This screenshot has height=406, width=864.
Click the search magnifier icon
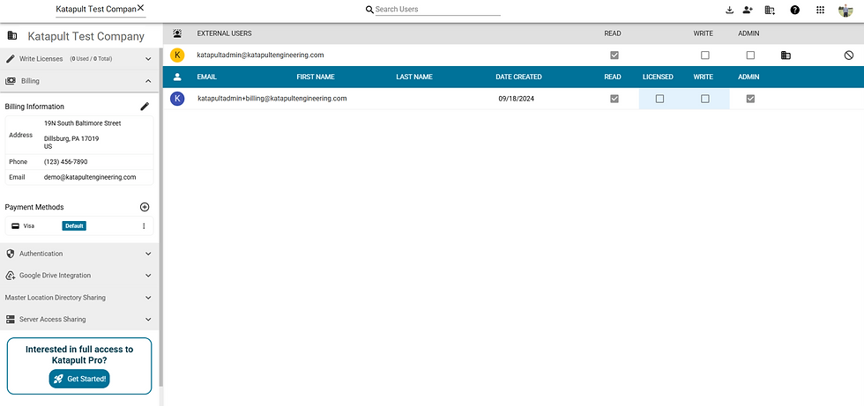369,10
